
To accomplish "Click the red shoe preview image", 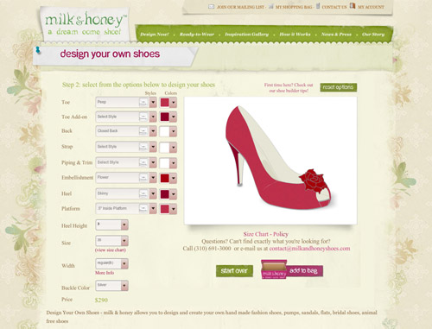I will [278, 158].
